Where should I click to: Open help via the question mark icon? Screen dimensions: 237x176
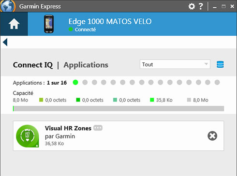[x=201, y=6]
